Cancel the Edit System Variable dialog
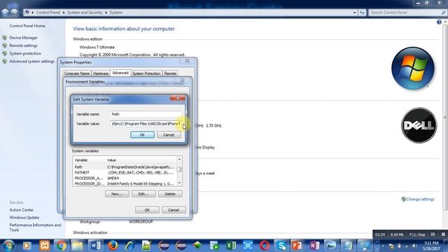This screenshot has width=448, height=252. (169, 135)
